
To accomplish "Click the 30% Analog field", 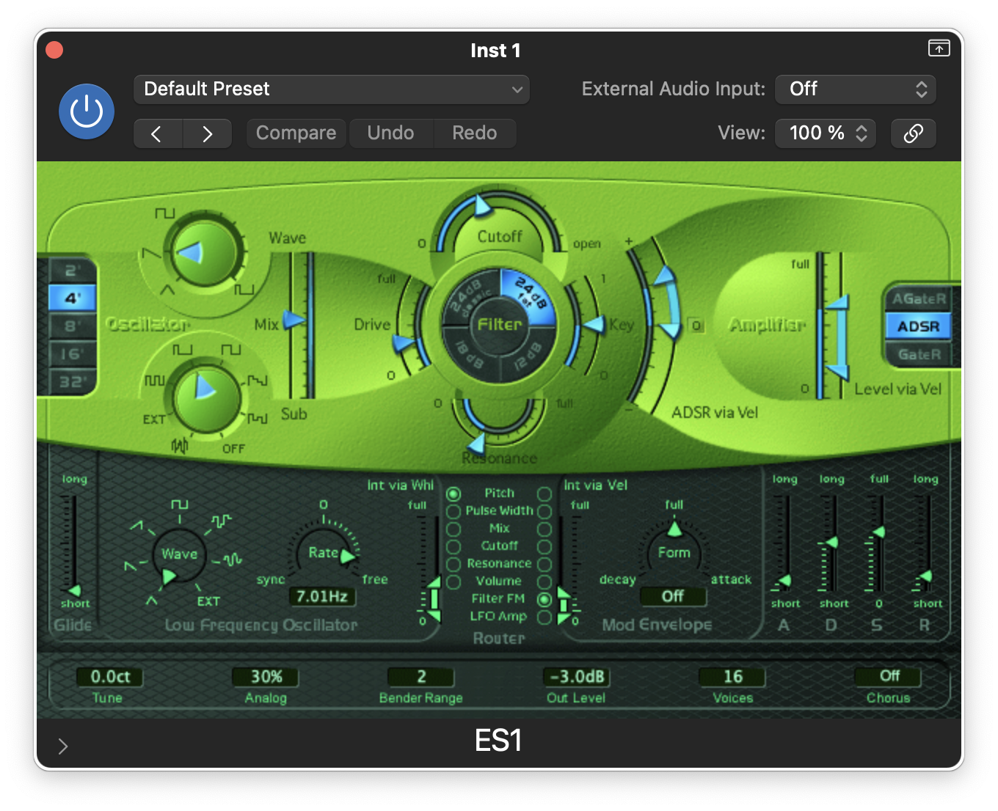I will pos(266,677).
